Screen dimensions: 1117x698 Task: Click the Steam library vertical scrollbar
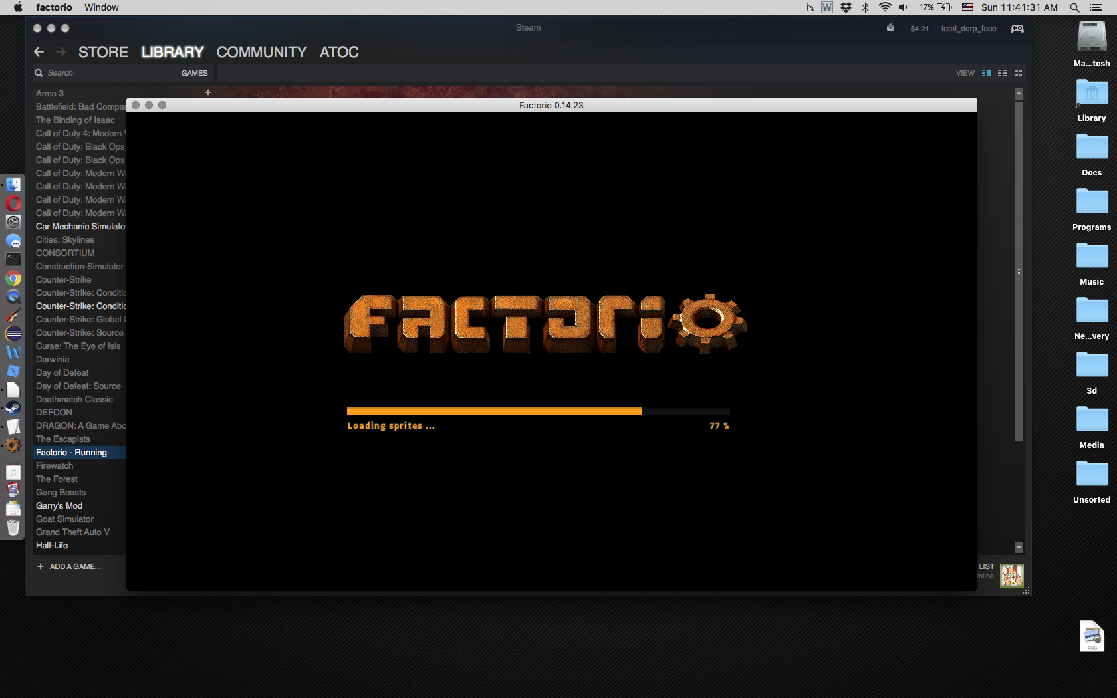coord(1019,271)
